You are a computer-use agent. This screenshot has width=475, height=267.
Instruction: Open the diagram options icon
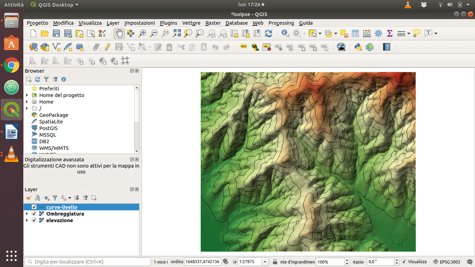click(255, 47)
